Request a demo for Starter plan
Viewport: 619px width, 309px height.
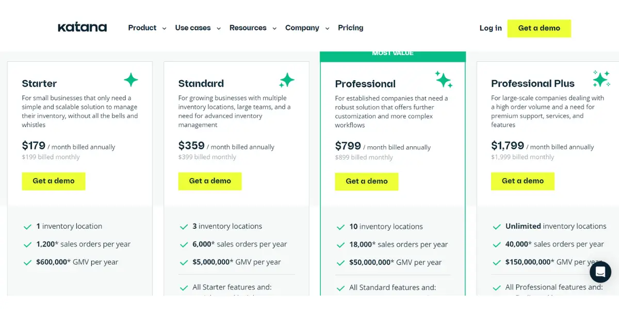point(54,181)
